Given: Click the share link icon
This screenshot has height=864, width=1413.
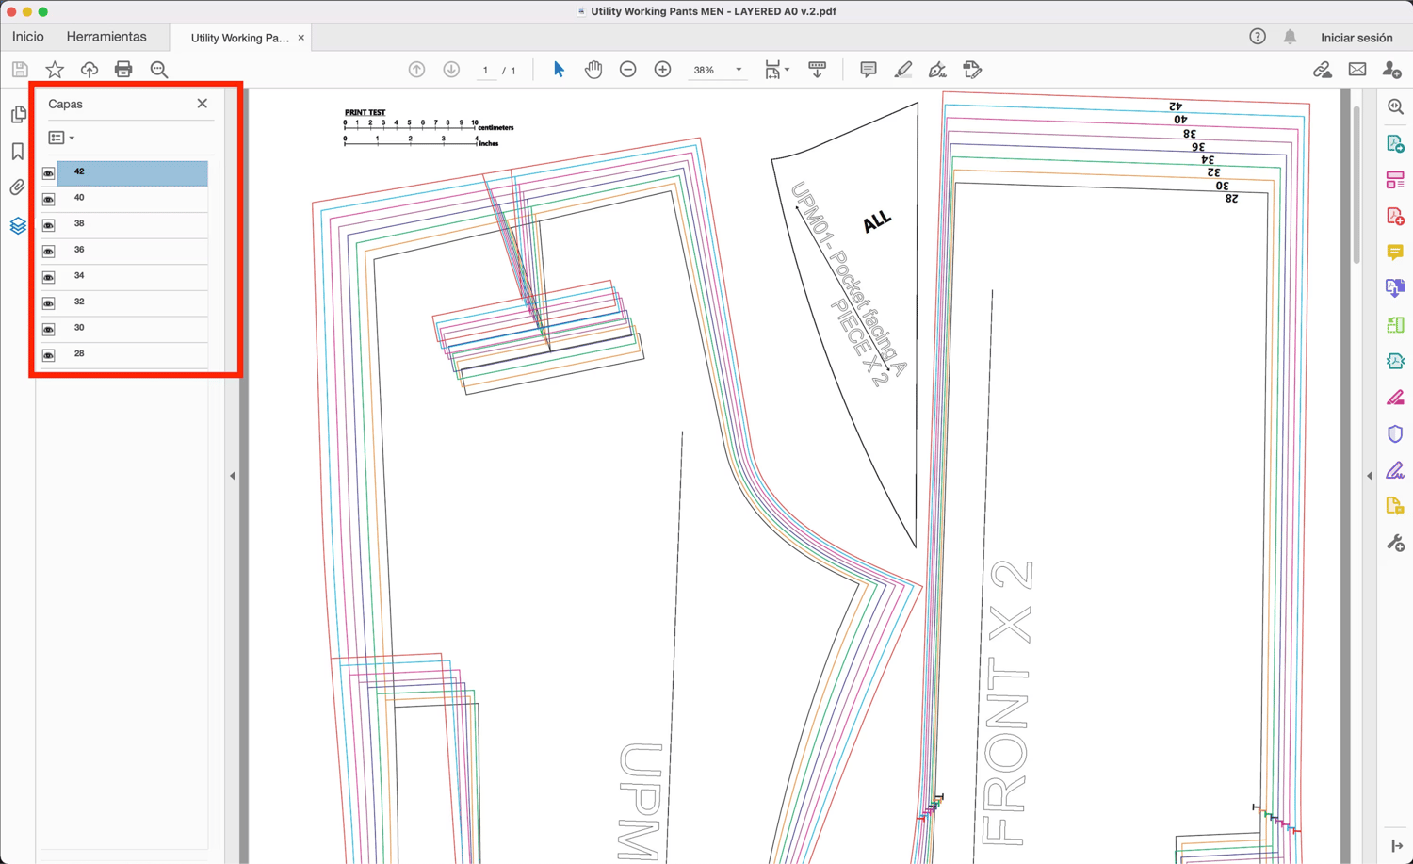Looking at the screenshot, I should coord(1323,70).
